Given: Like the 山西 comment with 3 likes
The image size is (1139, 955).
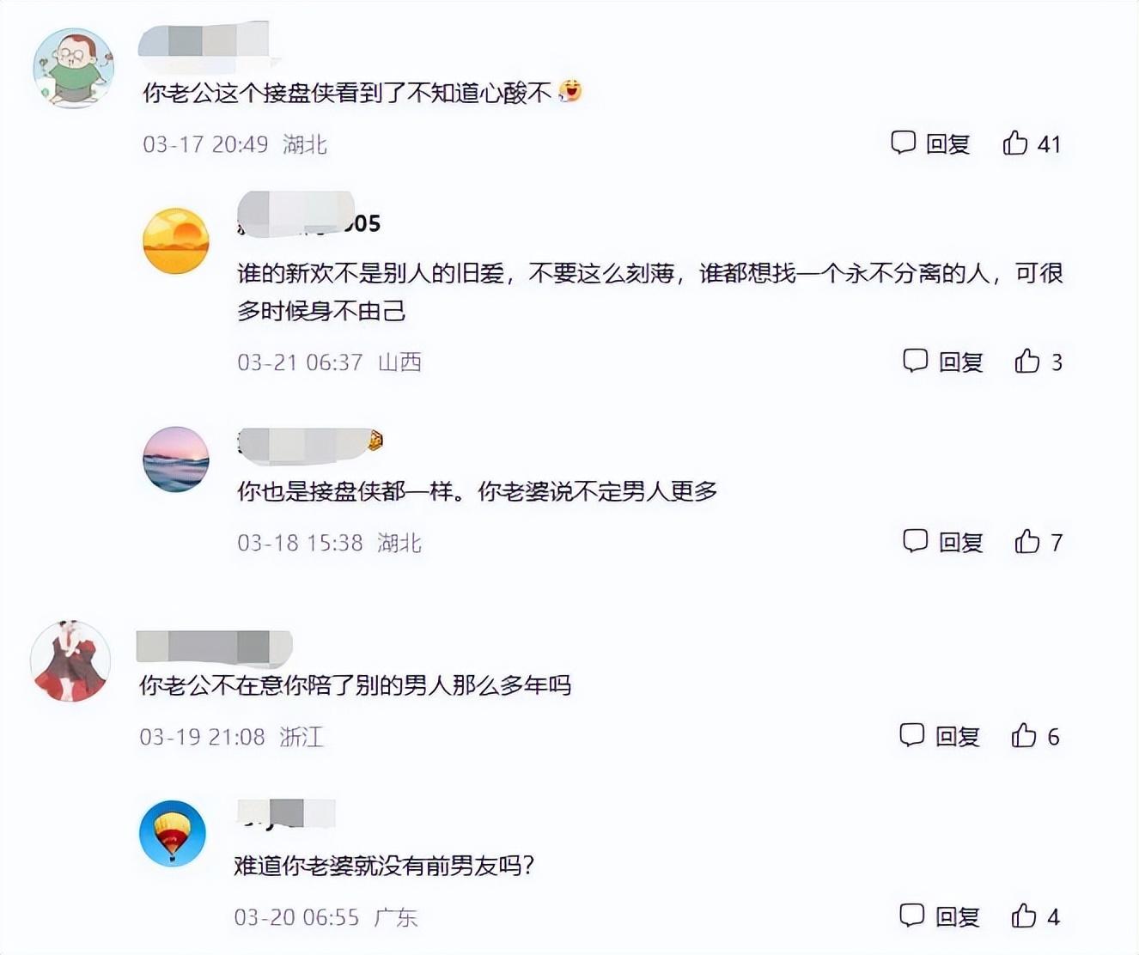Looking at the screenshot, I should (1027, 361).
